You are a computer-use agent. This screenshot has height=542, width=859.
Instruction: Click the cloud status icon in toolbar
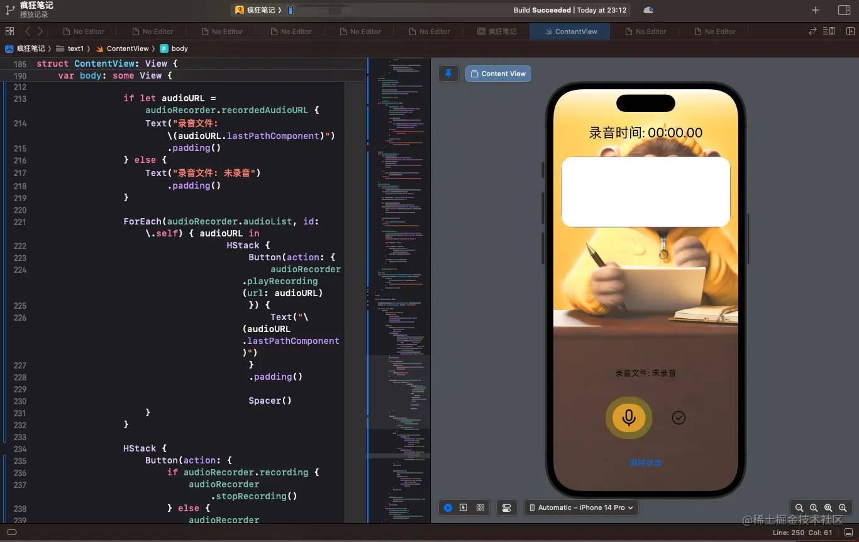point(648,10)
